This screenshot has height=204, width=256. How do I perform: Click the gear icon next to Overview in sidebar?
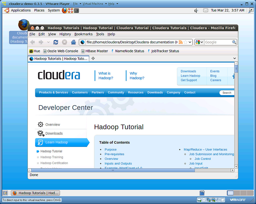(40, 124)
